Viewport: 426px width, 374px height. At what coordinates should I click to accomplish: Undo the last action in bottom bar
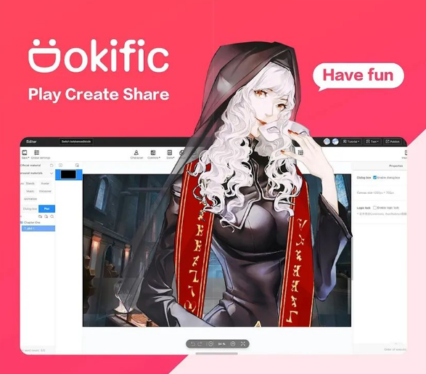(192, 343)
